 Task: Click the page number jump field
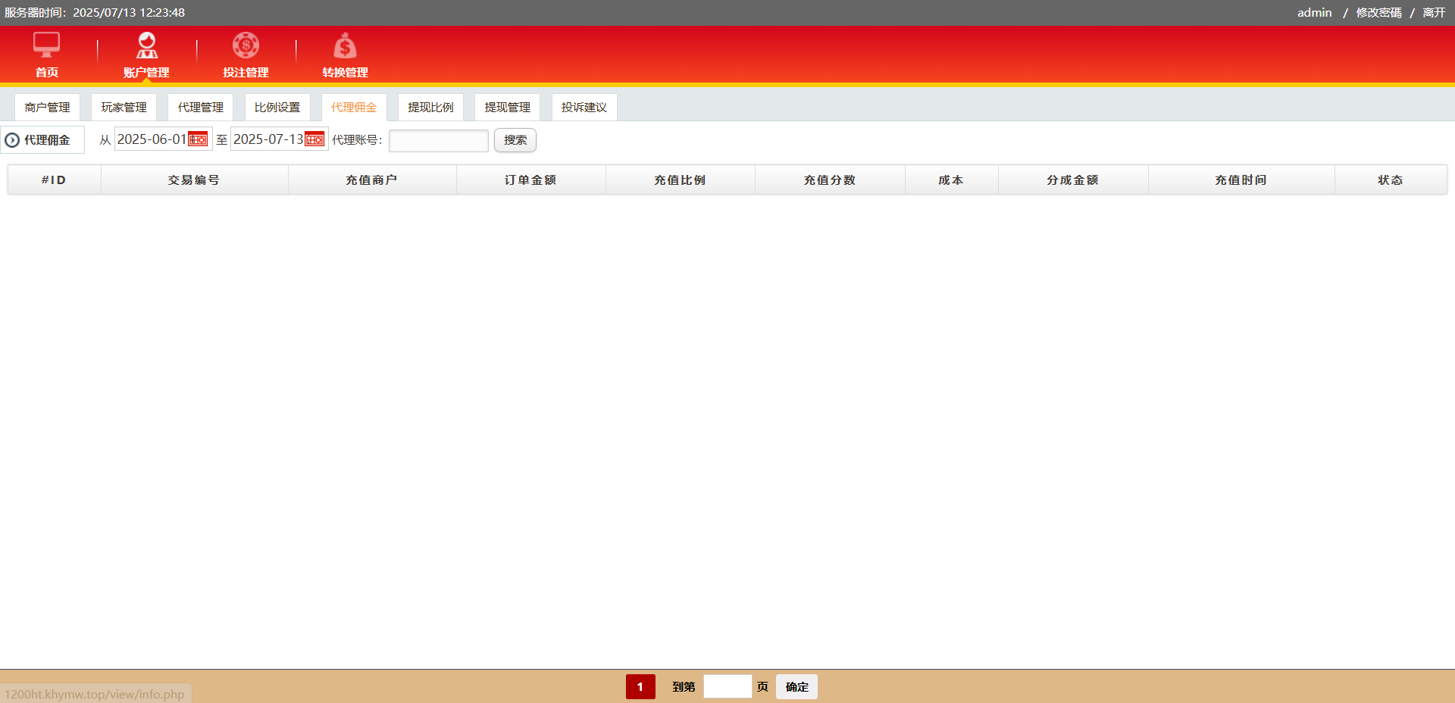point(727,686)
